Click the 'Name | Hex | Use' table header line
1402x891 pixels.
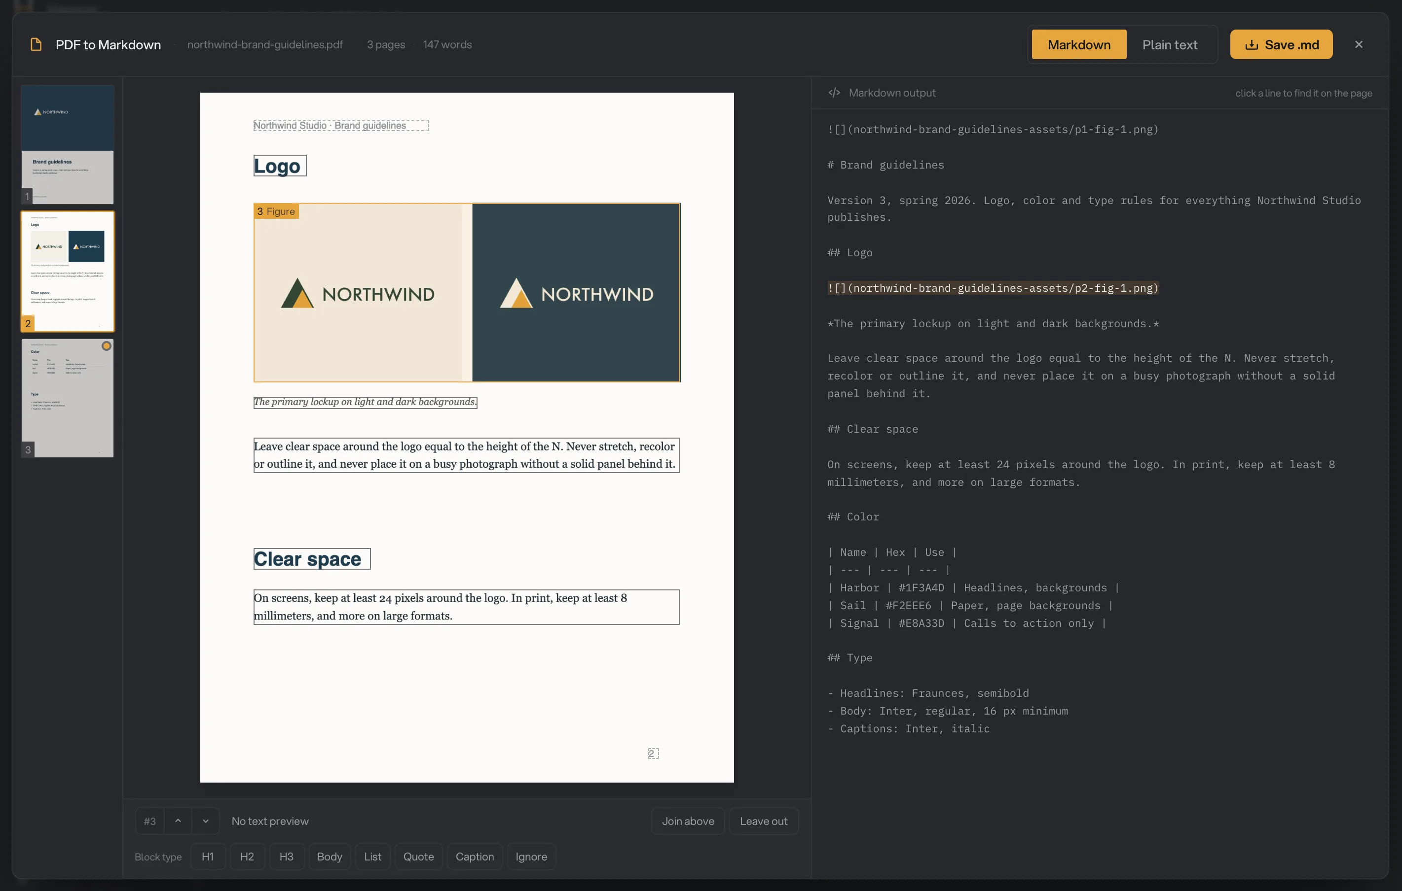point(892,552)
